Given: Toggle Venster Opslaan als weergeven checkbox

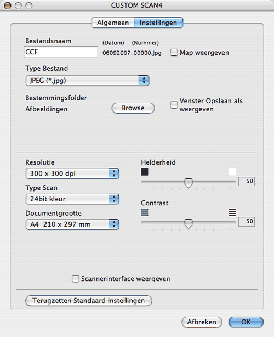Looking at the screenshot, I should click(174, 105).
